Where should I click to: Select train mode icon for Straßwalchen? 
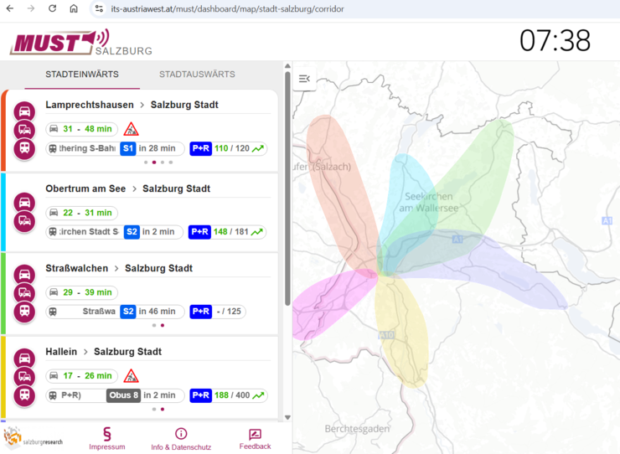coord(24,312)
